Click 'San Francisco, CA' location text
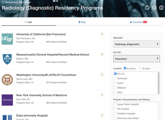The image size is (165, 120). (x=26, y=38)
